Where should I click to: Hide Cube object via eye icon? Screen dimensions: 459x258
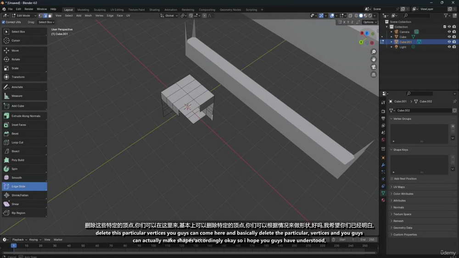coord(449,37)
